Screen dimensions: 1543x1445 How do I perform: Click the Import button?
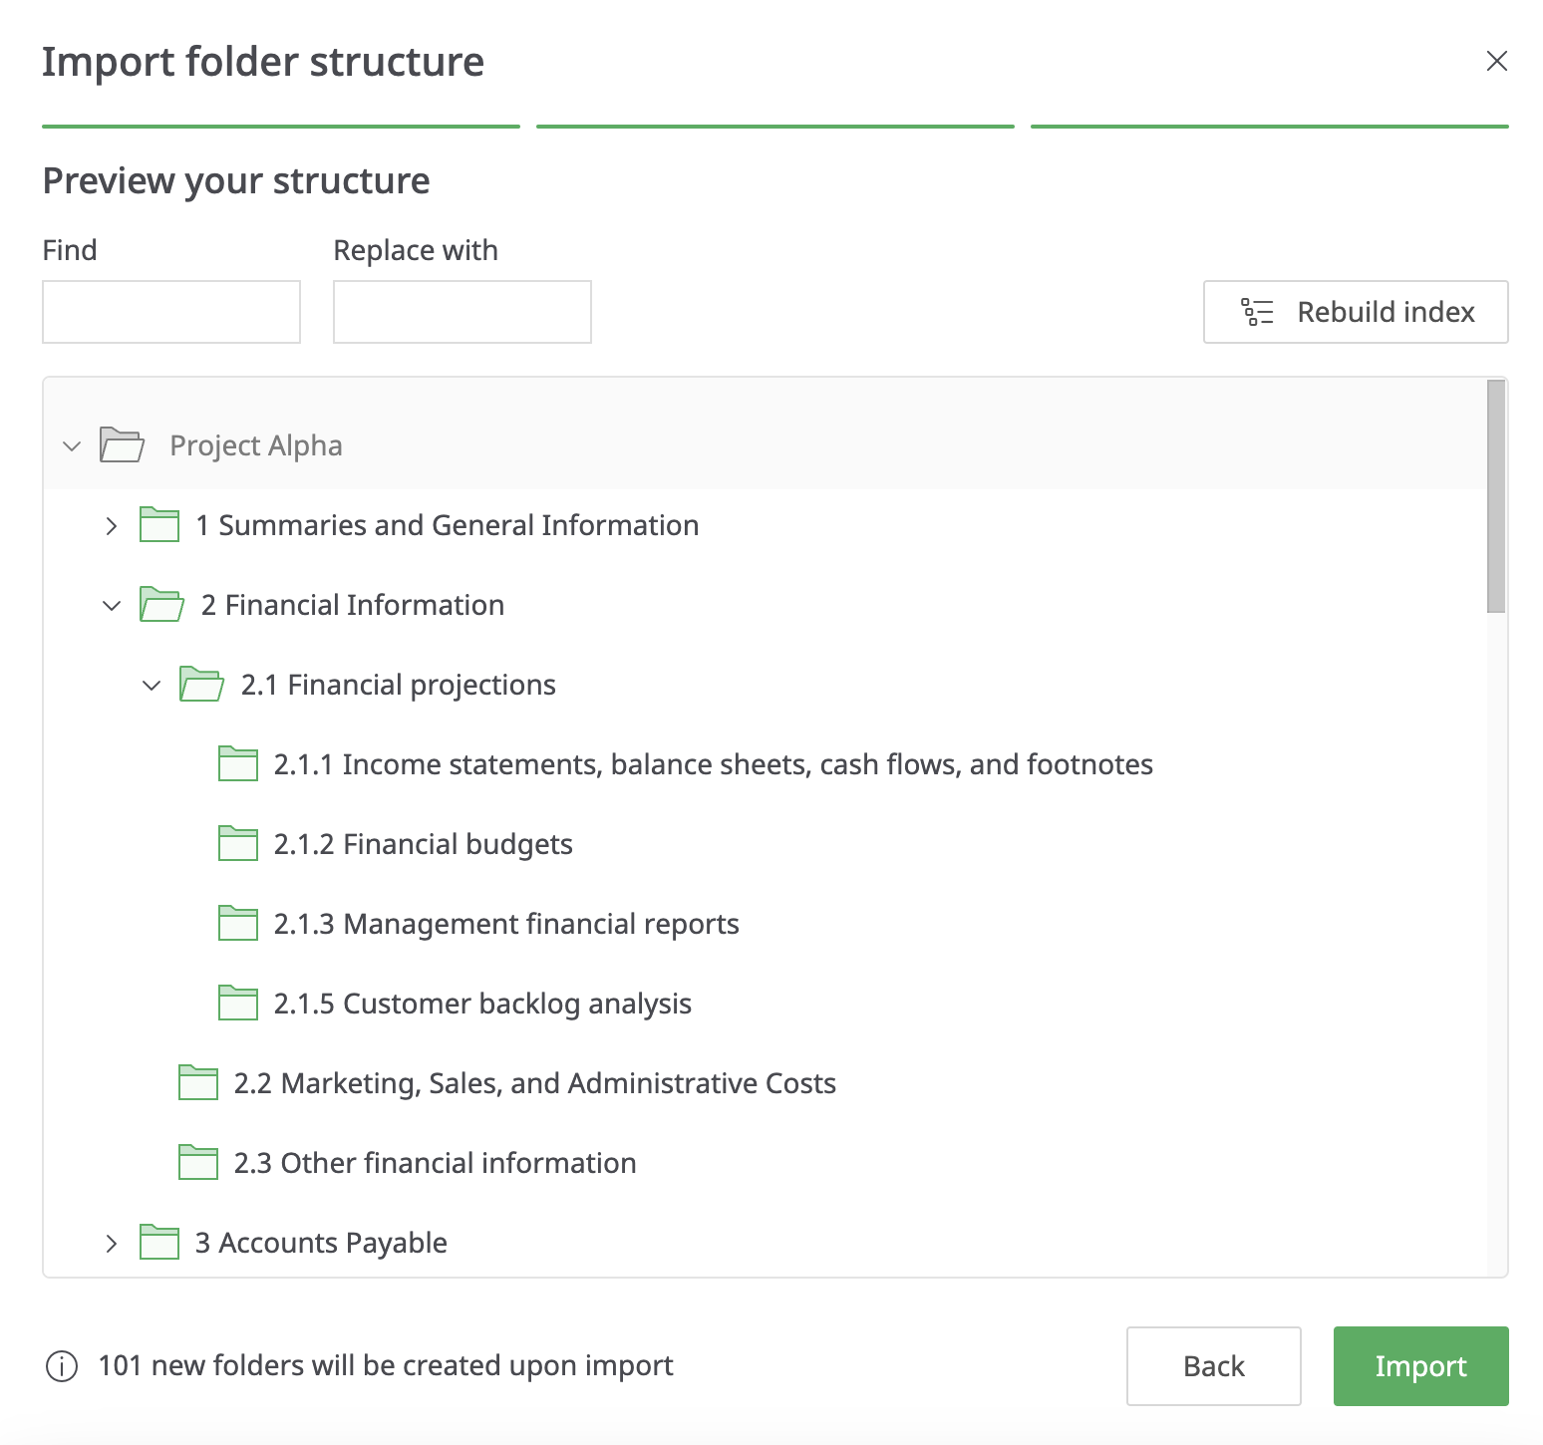pos(1420,1366)
